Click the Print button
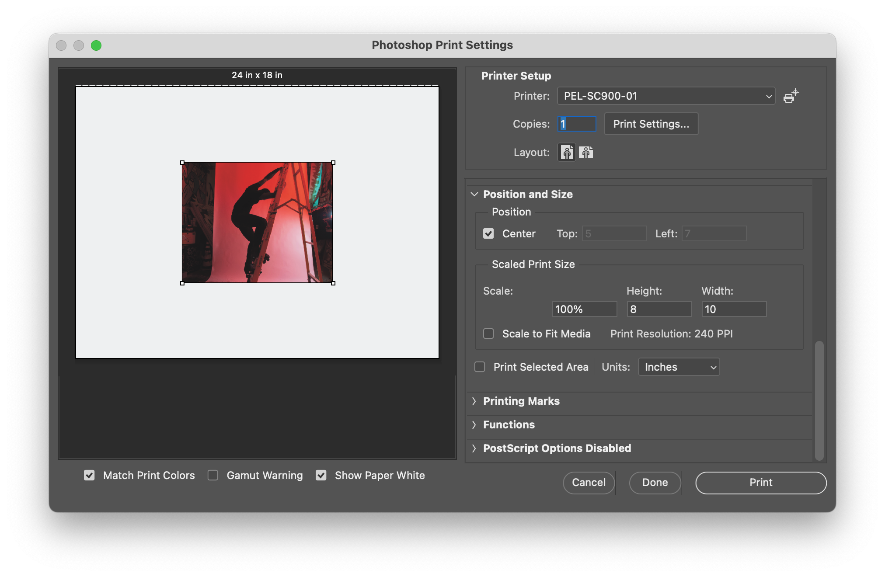This screenshot has width=885, height=577. 761,483
